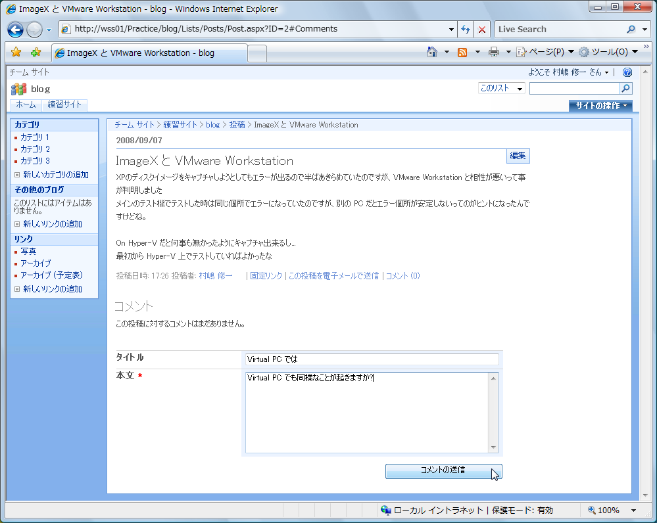Click the 本文 comment body textarea

367,413
